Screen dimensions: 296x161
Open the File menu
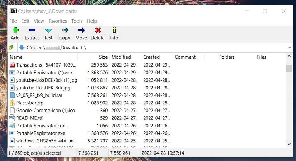(x=13, y=21)
